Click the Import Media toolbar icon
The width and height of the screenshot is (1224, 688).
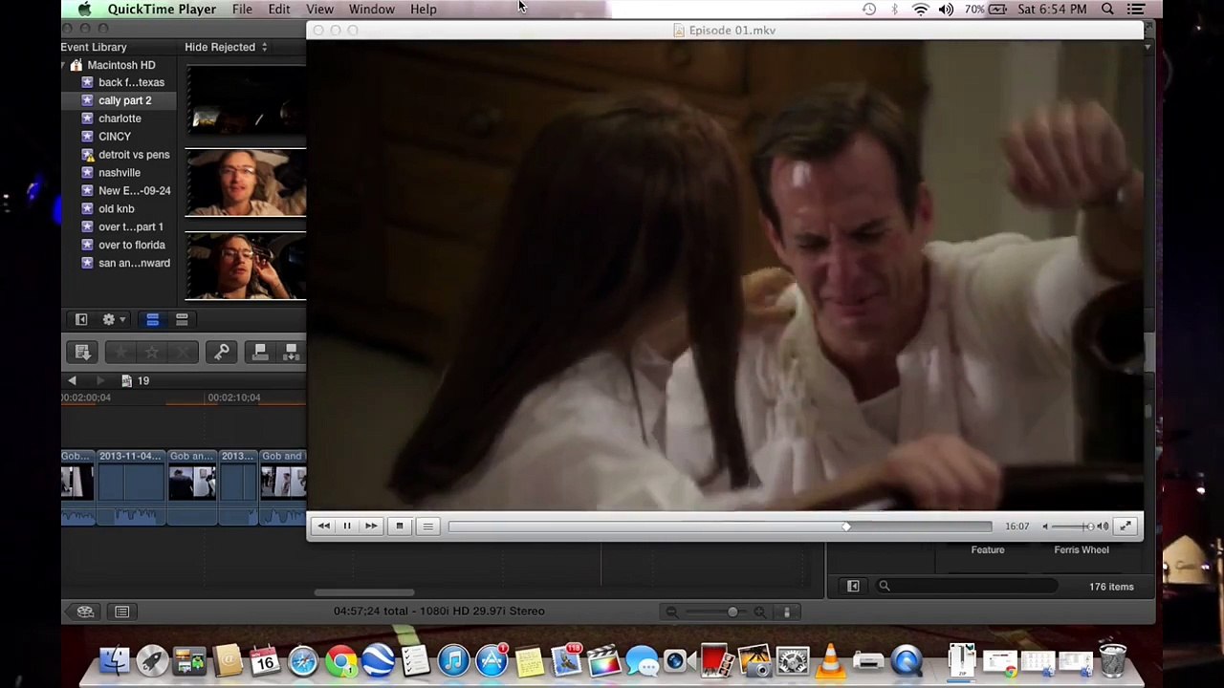83,353
